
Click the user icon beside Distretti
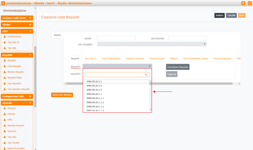[x=5, y=114]
